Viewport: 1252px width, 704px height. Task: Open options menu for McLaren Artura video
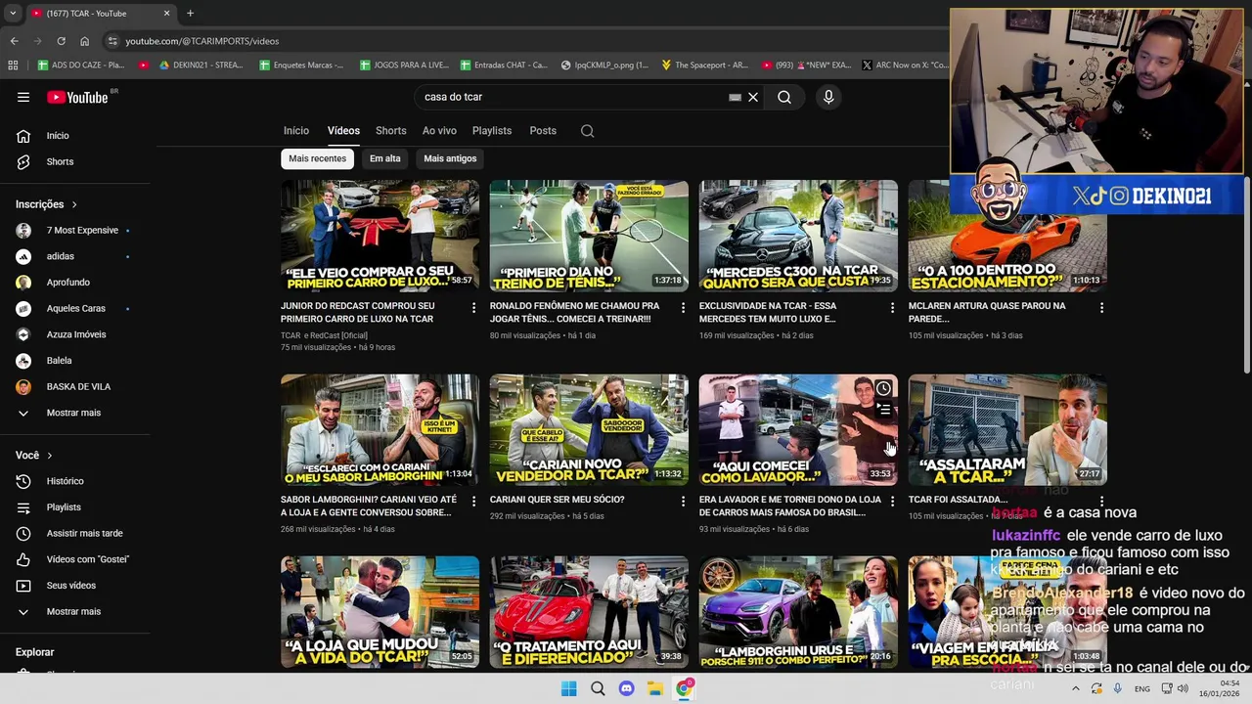(1101, 308)
